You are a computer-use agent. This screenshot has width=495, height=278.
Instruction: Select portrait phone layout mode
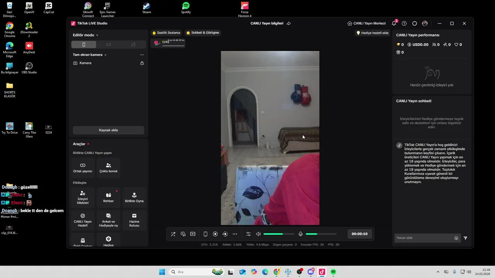(84, 45)
